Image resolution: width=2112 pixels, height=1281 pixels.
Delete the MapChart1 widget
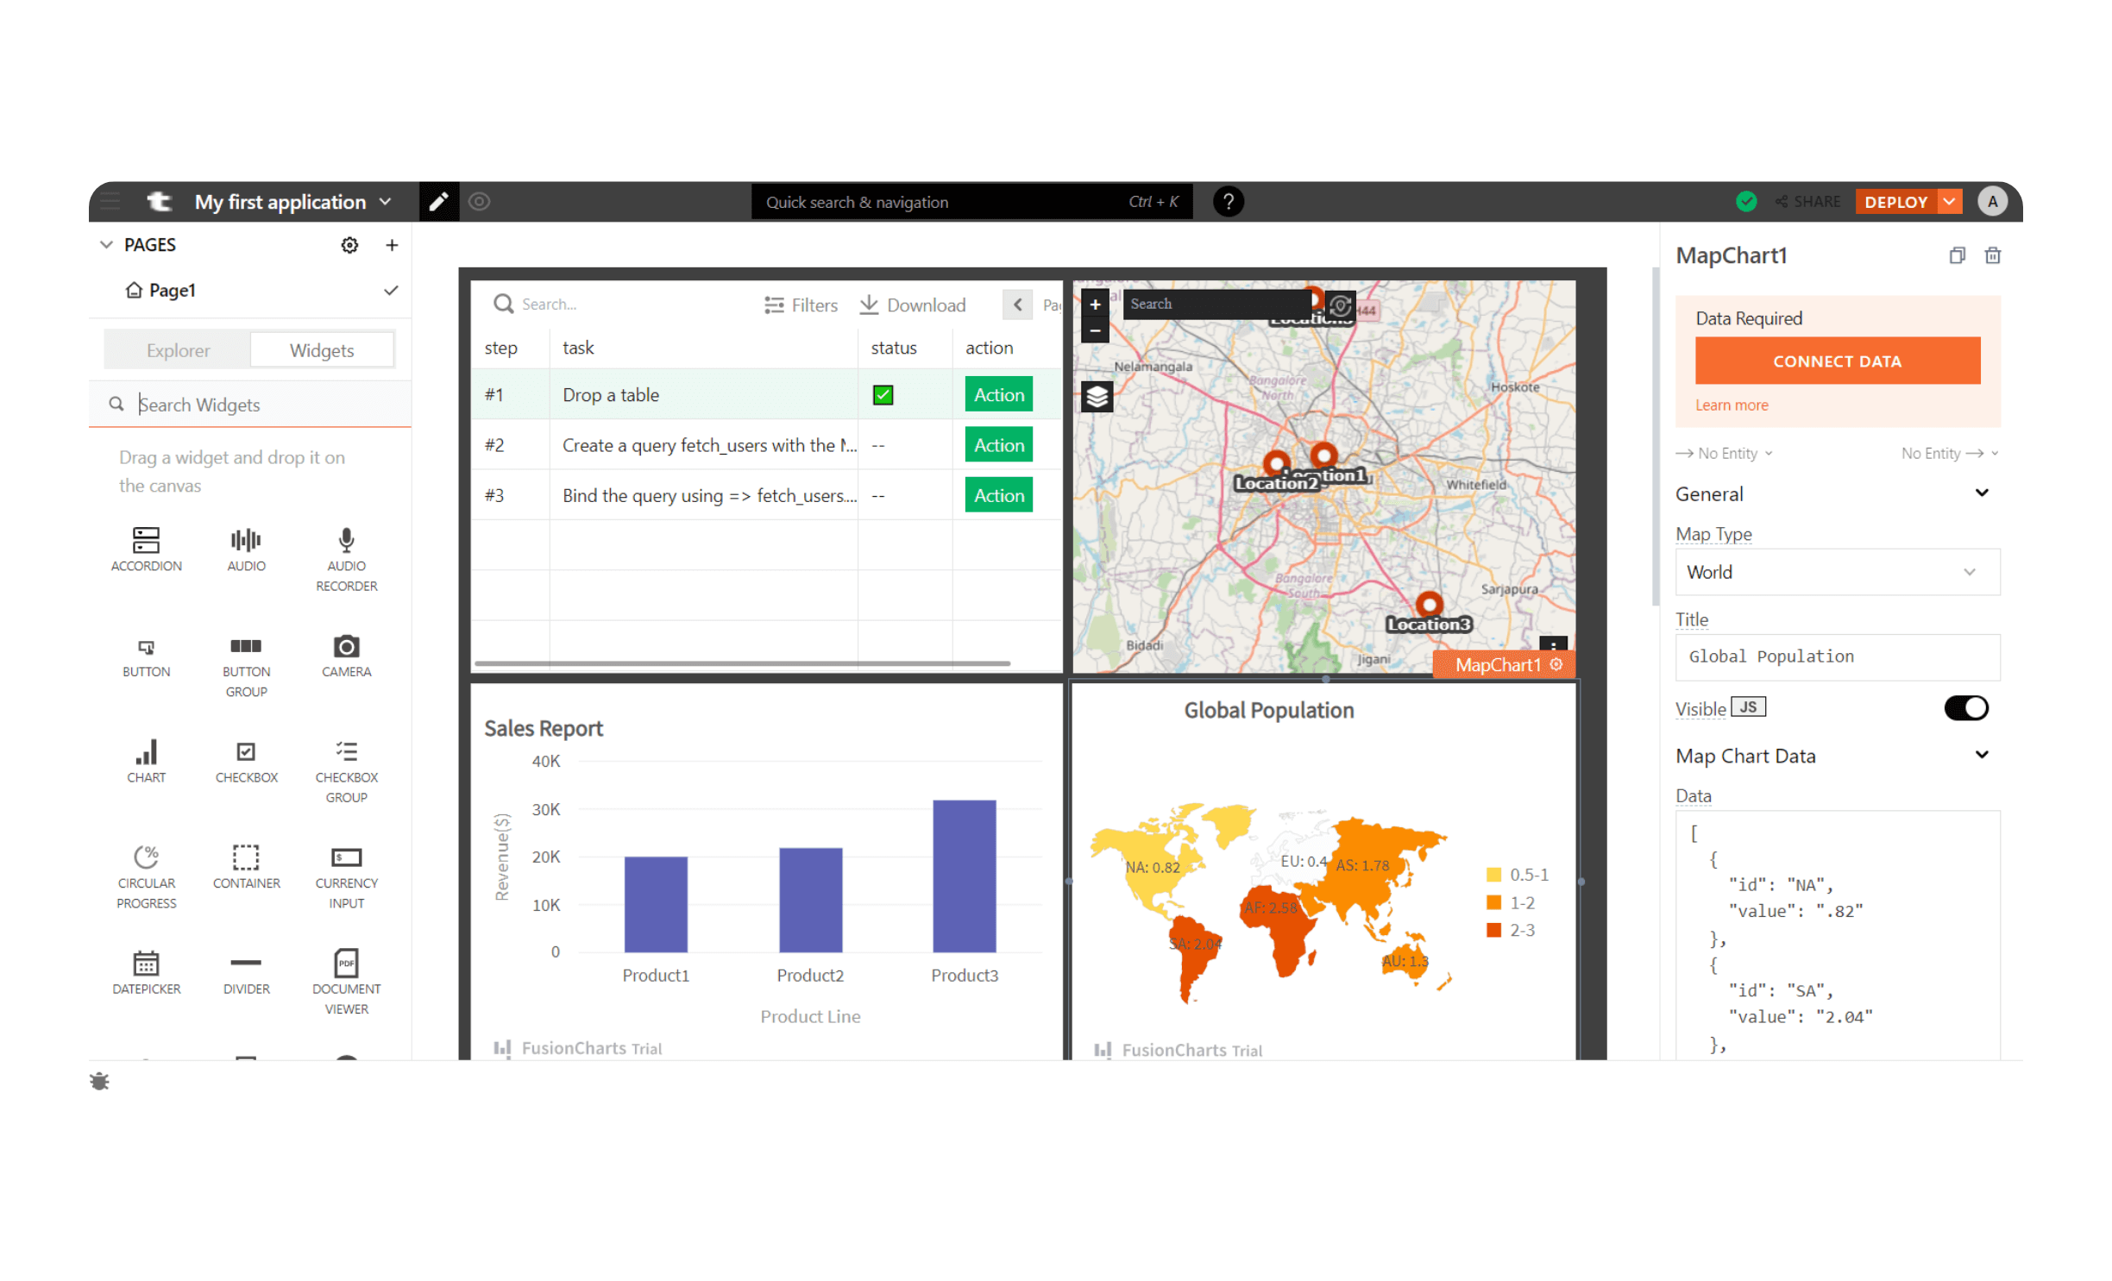click(1993, 255)
